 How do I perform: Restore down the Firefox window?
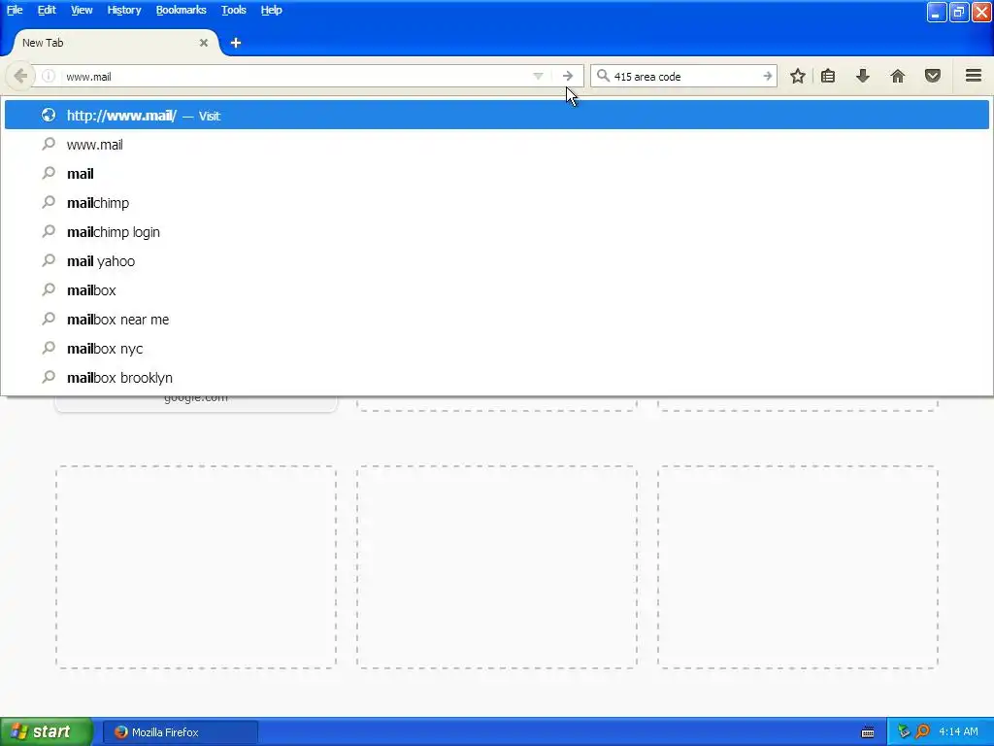coord(958,12)
